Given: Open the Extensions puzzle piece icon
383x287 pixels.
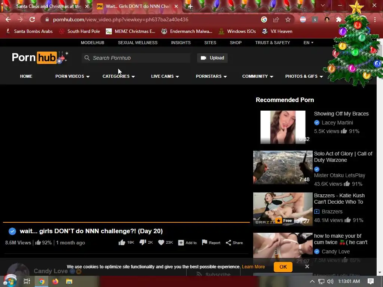Looking at the screenshot, I should click(x=338, y=19).
